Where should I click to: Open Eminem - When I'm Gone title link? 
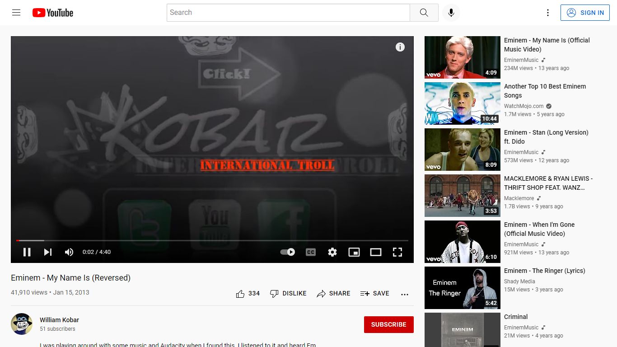pos(539,229)
